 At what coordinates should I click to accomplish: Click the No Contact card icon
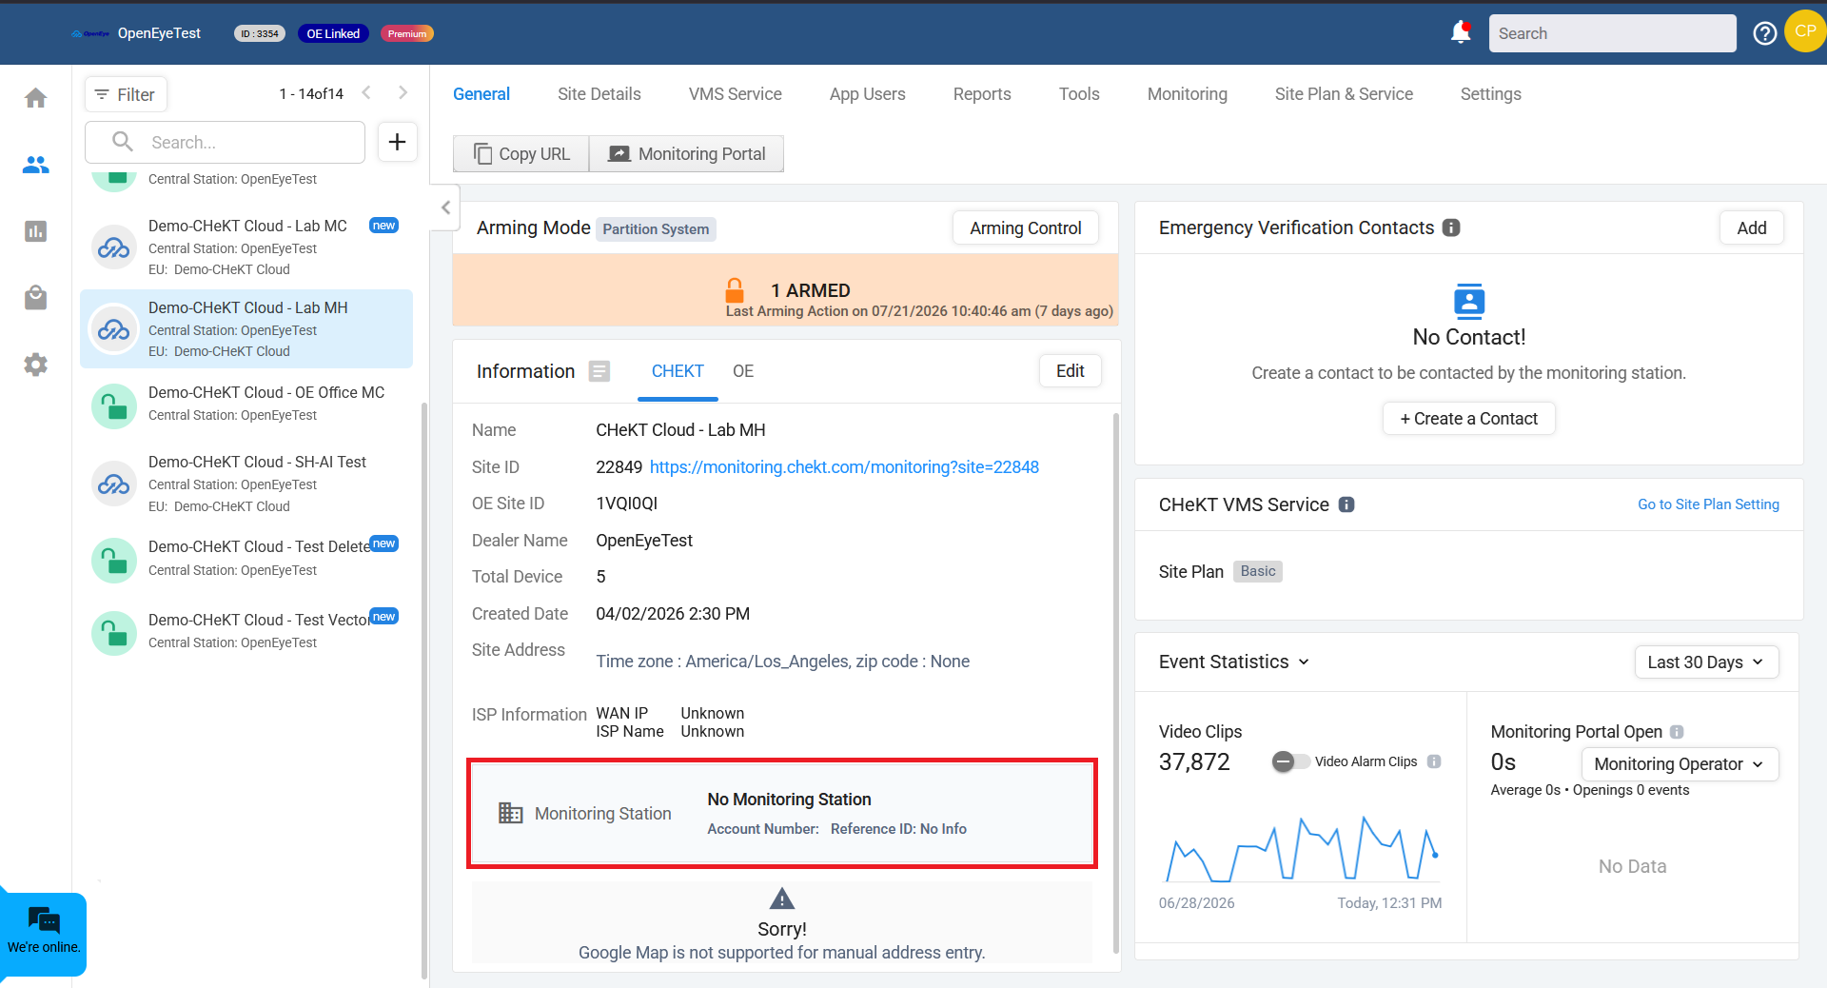1469,301
